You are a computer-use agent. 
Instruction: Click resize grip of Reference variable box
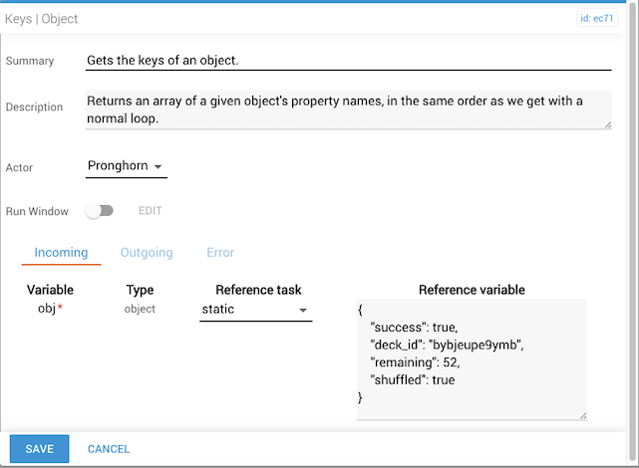click(x=581, y=415)
